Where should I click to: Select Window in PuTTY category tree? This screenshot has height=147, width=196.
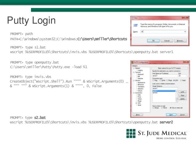click(138, 80)
